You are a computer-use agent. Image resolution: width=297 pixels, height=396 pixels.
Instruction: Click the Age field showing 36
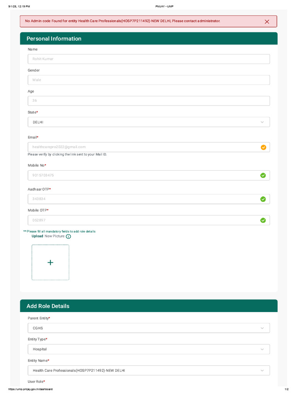(149, 101)
